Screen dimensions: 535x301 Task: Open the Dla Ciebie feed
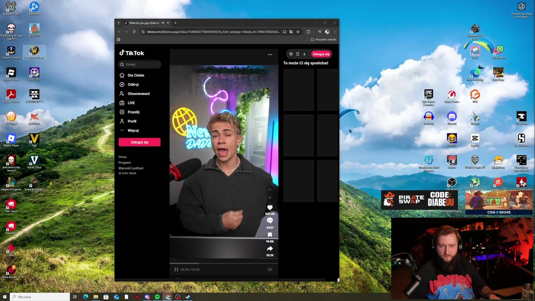tap(132, 75)
